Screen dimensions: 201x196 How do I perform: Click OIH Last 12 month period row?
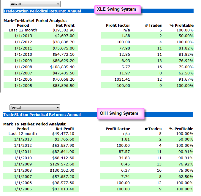pos(23,134)
